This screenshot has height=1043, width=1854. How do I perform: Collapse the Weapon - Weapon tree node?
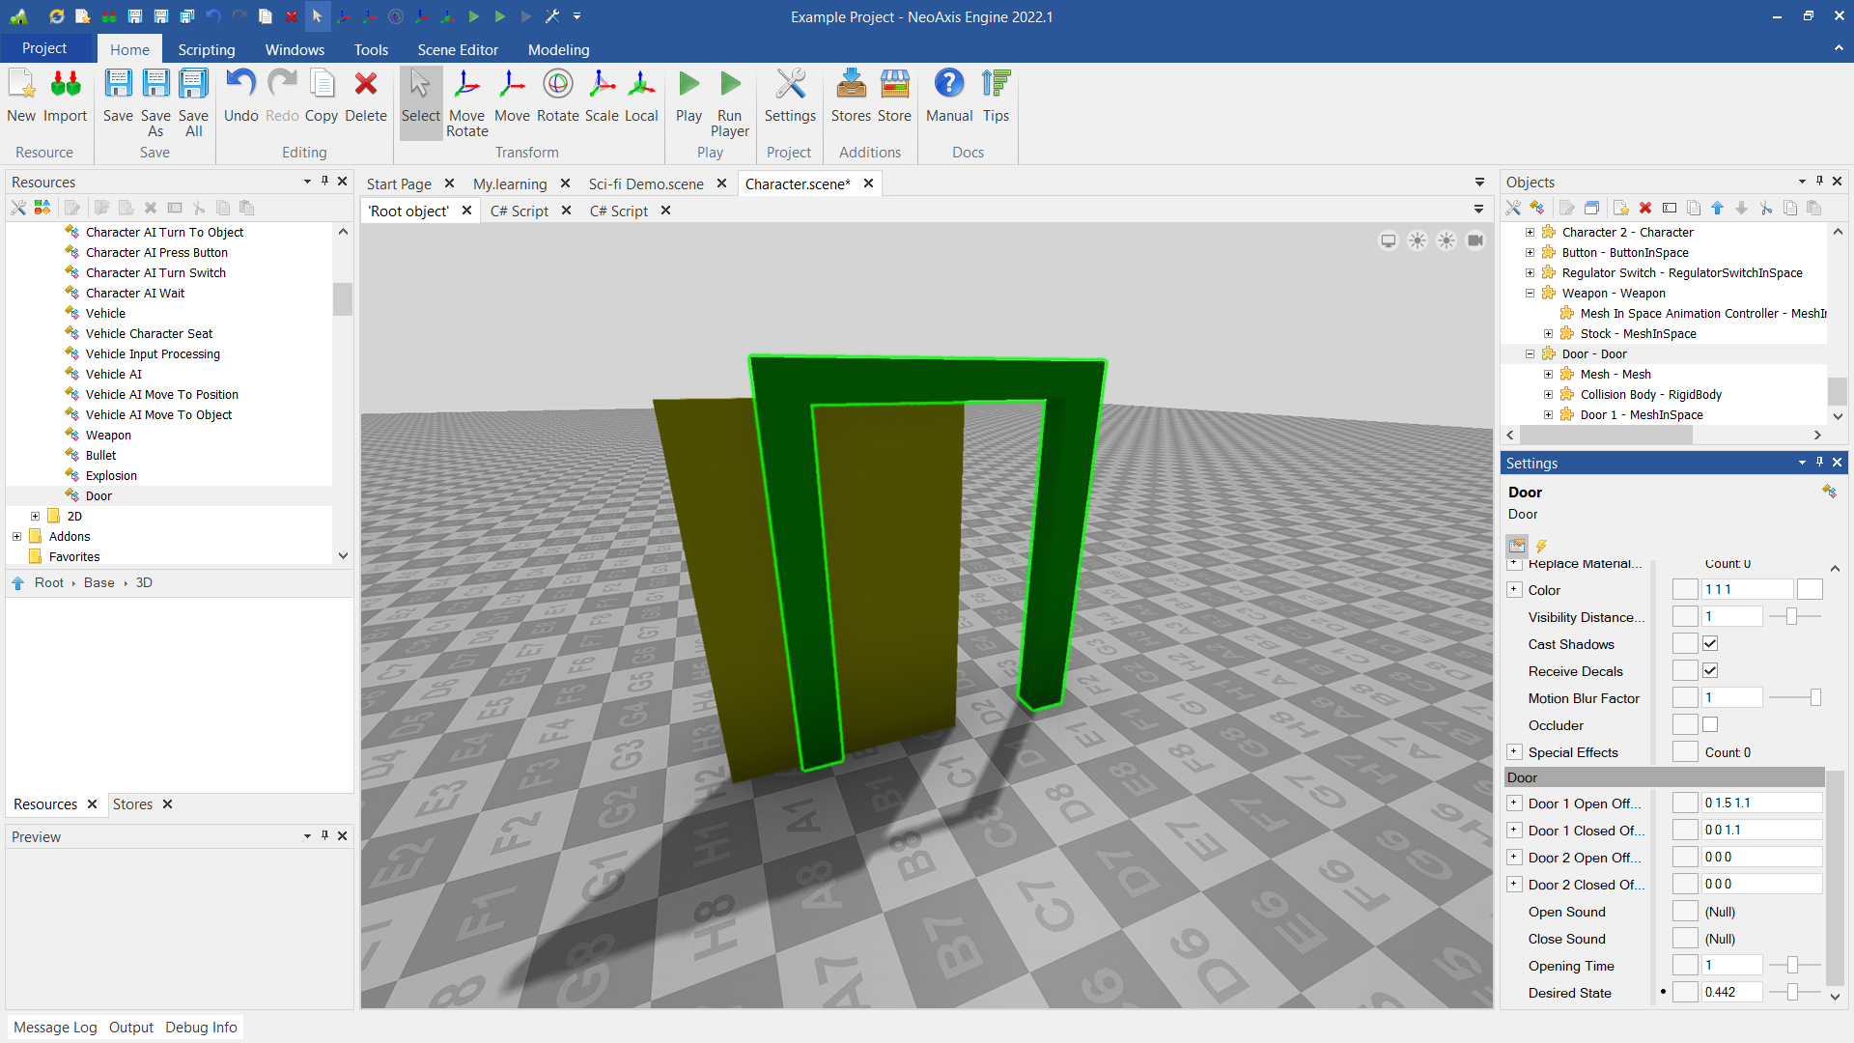(x=1530, y=294)
